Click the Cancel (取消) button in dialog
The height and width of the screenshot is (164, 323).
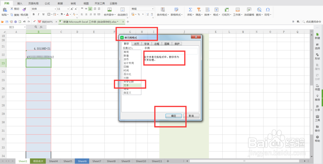point(191,116)
